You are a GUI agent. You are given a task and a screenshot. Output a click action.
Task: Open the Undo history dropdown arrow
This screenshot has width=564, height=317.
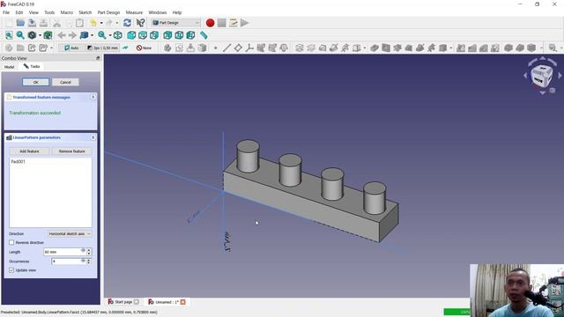pos(101,23)
